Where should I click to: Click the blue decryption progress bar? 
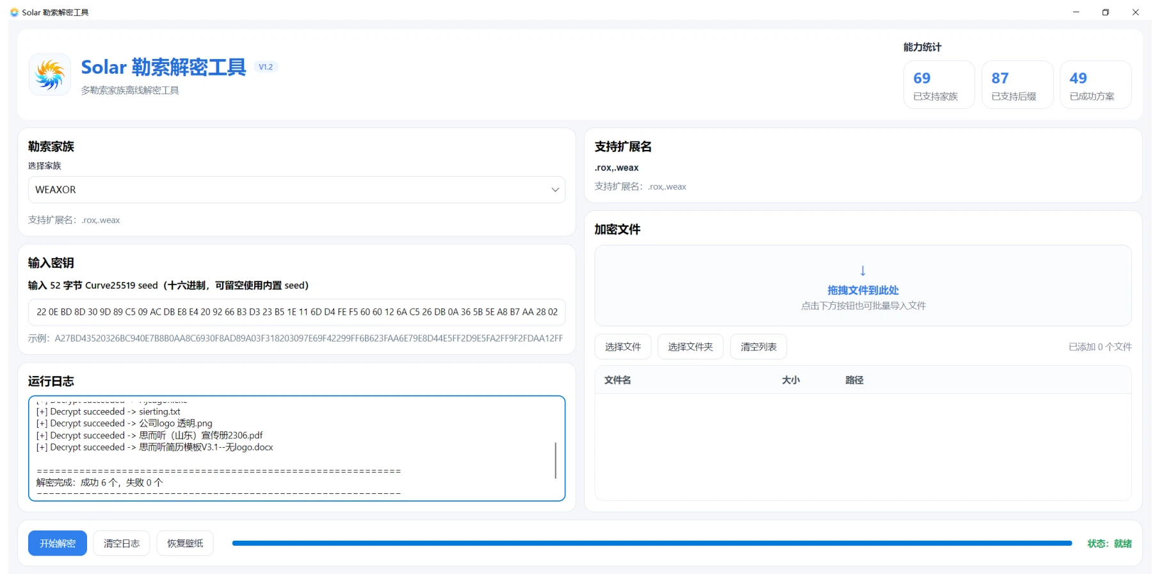(x=652, y=543)
